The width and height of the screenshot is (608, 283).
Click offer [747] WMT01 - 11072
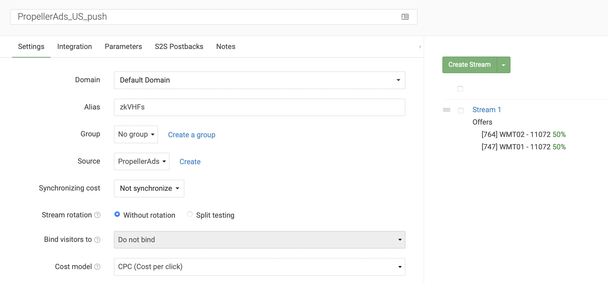(524, 147)
